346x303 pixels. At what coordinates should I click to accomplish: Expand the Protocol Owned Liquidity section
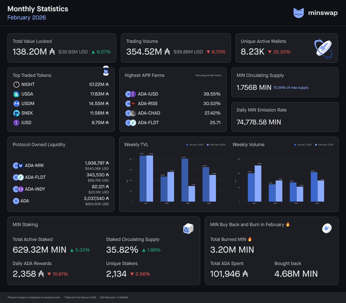tap(39, 144)
